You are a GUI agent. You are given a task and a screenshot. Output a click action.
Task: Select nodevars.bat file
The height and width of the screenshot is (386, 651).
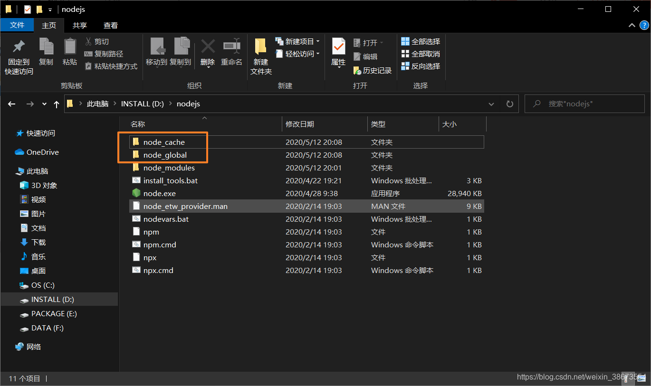306,219
